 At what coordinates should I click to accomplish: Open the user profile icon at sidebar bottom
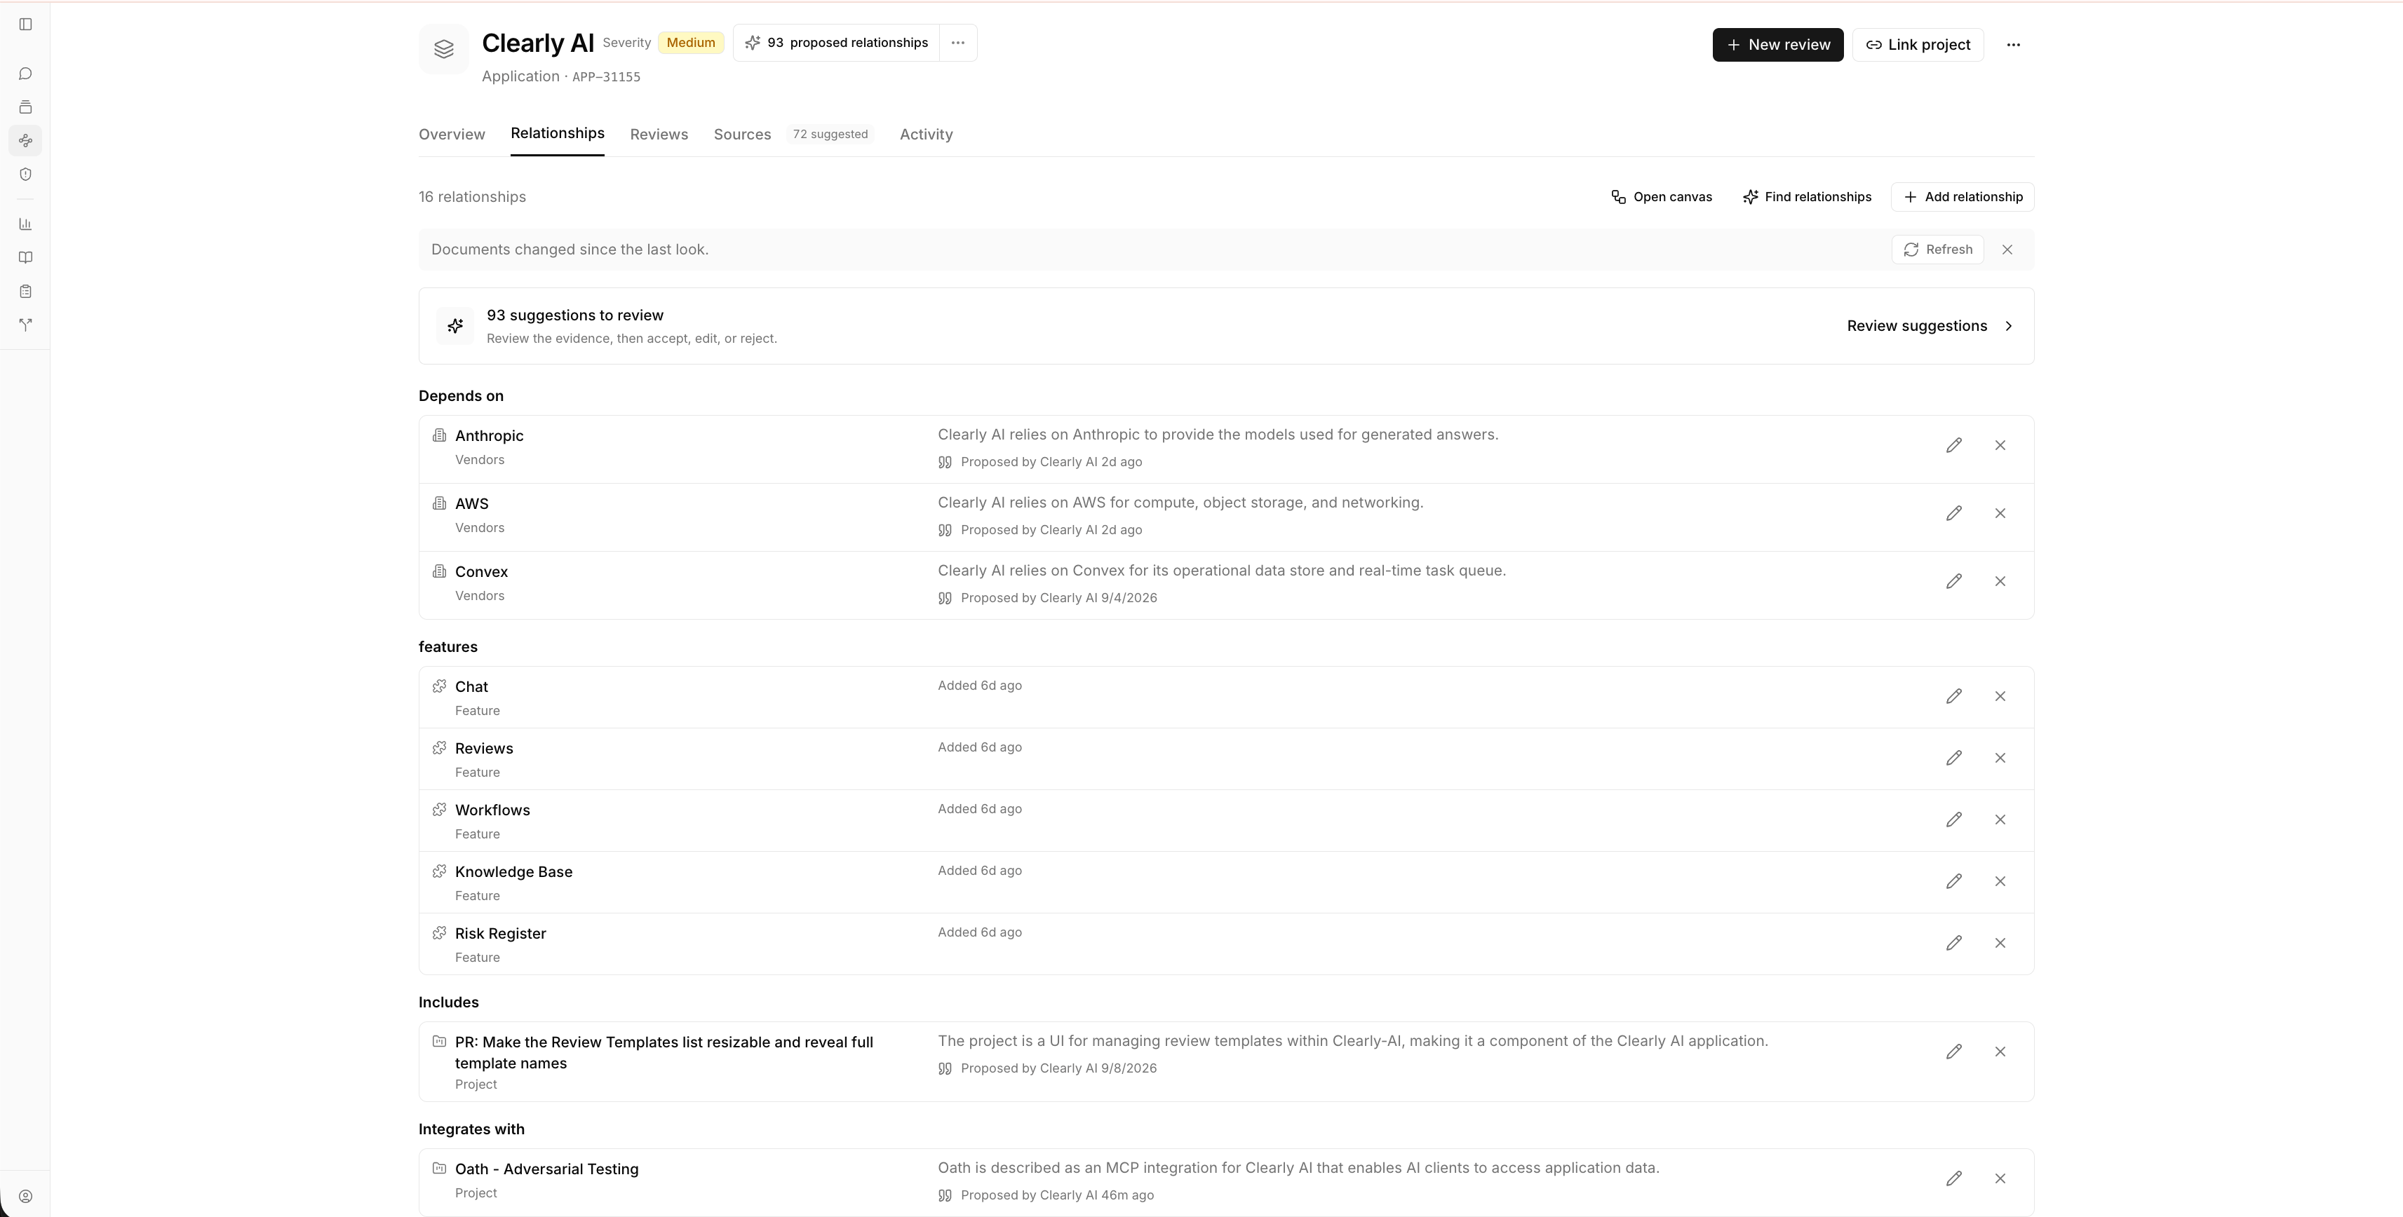[25, 1197]
